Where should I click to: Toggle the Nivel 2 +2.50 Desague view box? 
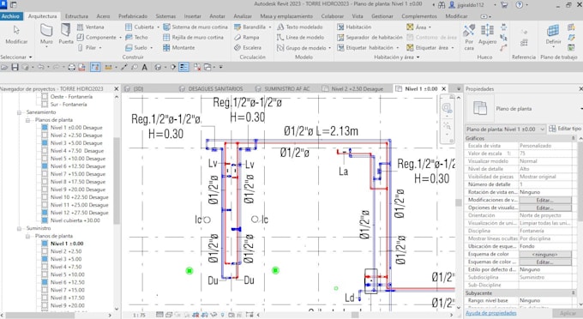coord(45,135)
